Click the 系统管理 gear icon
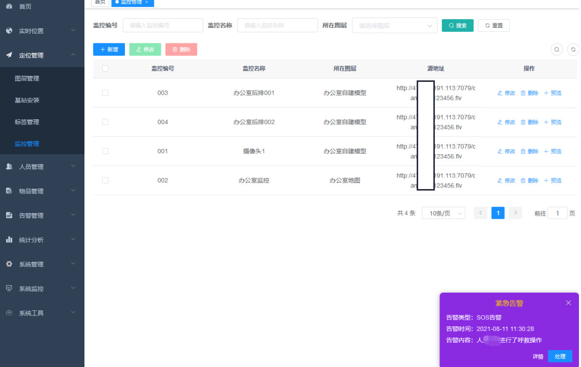581x367 pixels. click(9, 264)
